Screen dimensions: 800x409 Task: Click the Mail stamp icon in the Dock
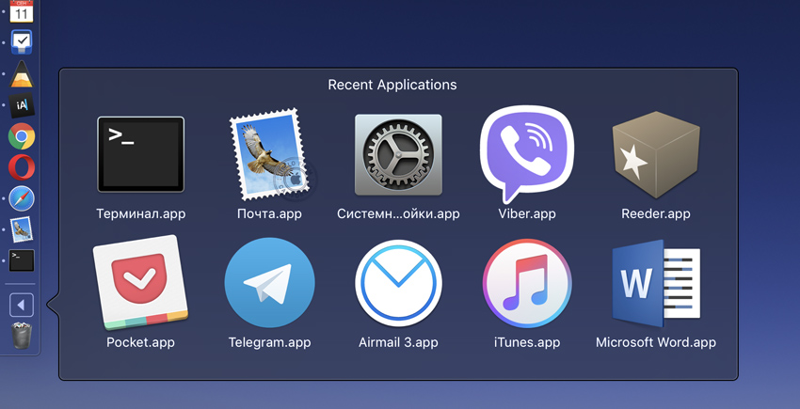[x=22, y=229]
